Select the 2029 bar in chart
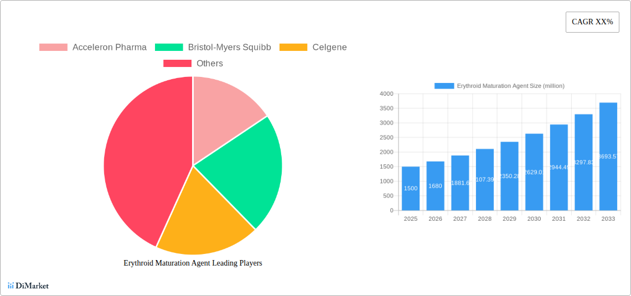 509,176
